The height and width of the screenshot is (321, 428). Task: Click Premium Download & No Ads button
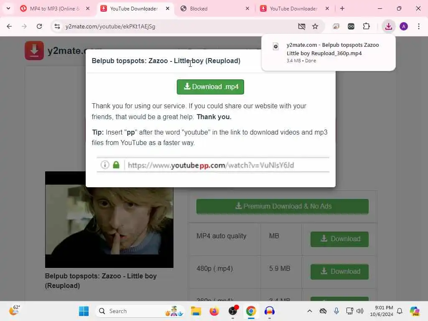pos(283,206)
